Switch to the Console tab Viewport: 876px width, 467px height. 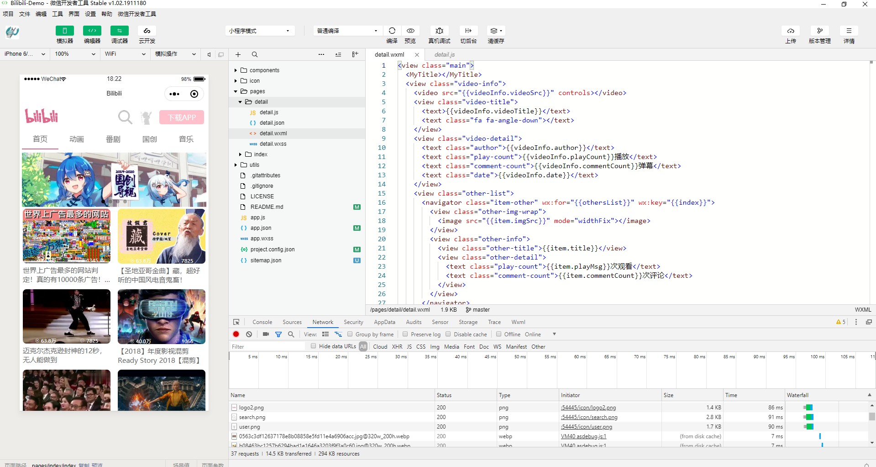pyautogui.click(x=262, y=322)
